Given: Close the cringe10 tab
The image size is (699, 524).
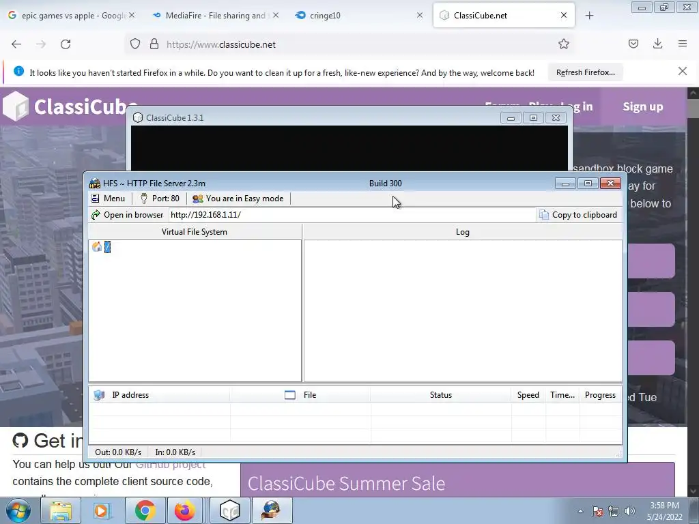Looking at the screenshot, I should coord(420,15).
